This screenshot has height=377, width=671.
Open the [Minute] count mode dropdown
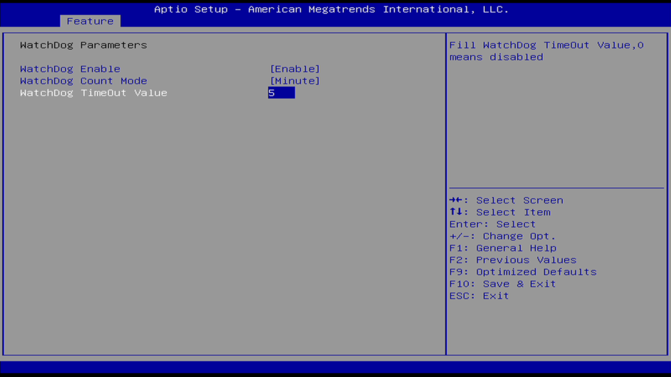pos(295,81)
